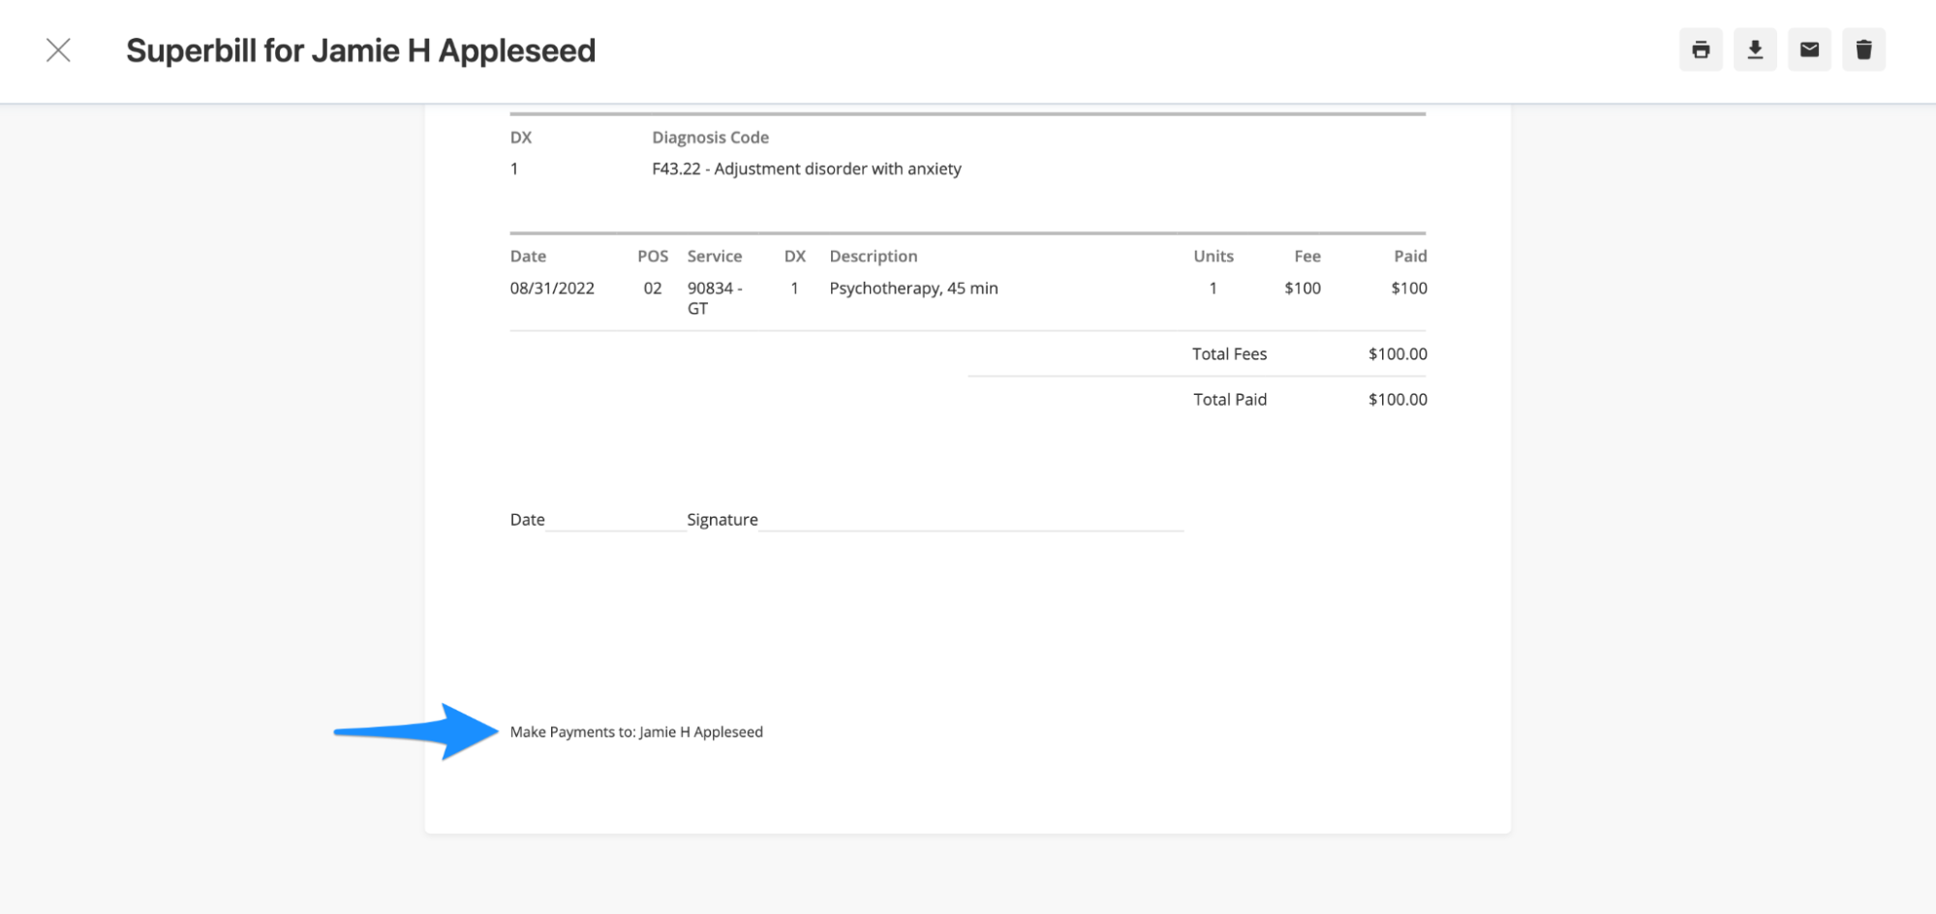Click the Superbill for Jamie H Appleseed title
This screenshot has width=1936, height=914.
click(362, 49)
